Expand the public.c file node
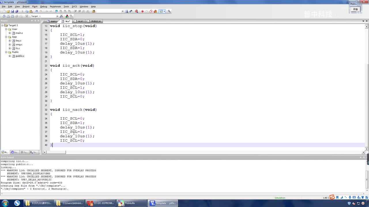The image size is (369, 207). click(10, 56)
